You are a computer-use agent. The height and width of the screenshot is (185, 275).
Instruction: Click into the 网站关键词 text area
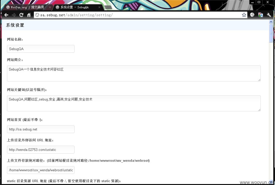134,103
